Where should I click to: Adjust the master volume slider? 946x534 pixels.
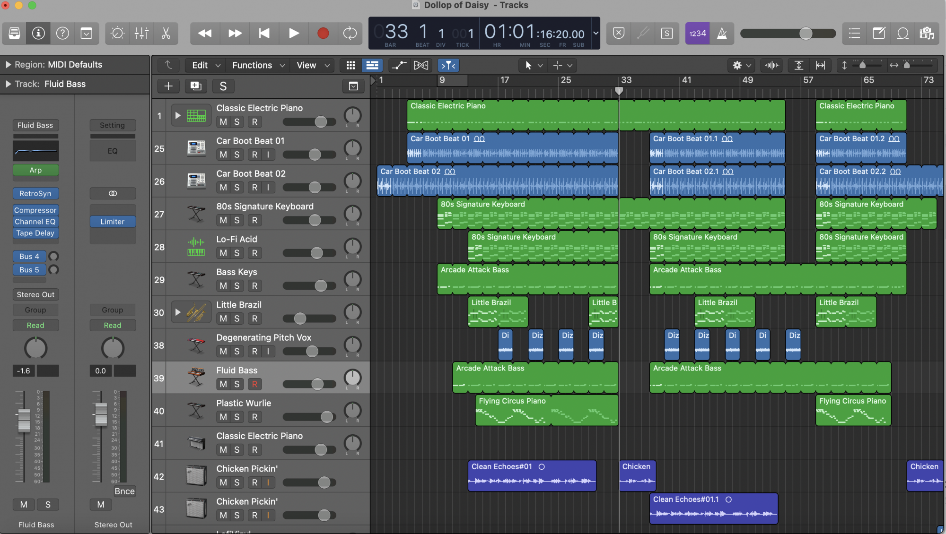[788, 33]
